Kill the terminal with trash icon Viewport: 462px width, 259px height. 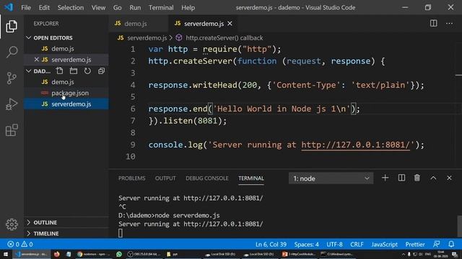click(417, 178)
